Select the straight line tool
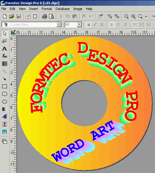 coord(5,71)
